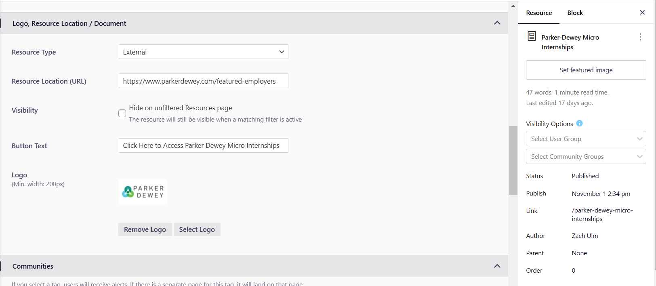The height and width of the screenshot is (286, 656).
Task: Collapse the Logo, Resource Location section
Action: tap(497, 23)
